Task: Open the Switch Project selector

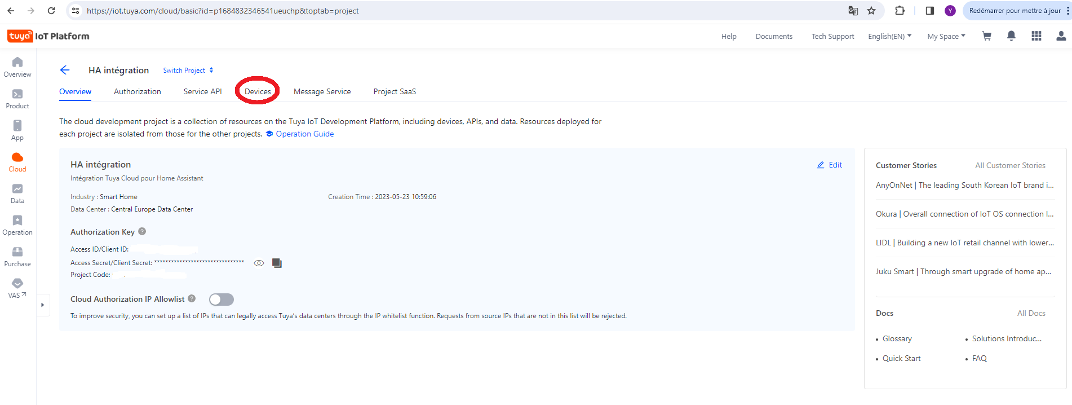Action: [x=188, y=71]
